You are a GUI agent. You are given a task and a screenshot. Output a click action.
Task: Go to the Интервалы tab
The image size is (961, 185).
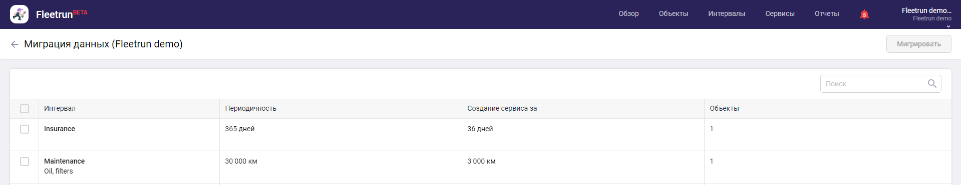[727, 14]
